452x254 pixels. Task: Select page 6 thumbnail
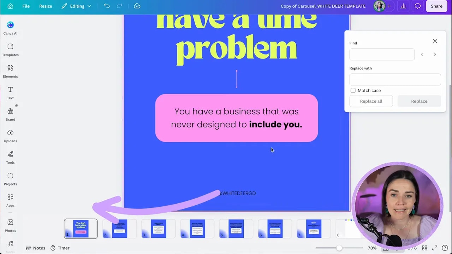pos(275,229)
